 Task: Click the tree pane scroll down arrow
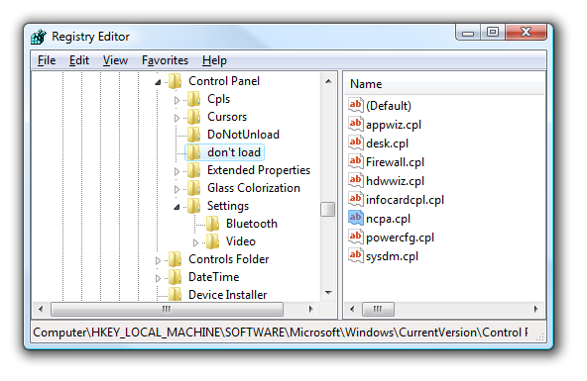click(x=328, y=293)
